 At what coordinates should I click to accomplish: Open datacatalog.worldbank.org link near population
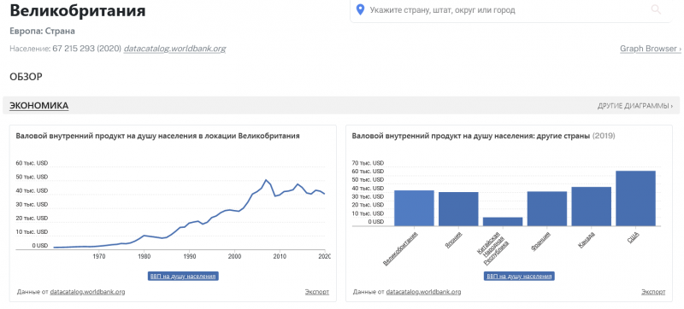pyautogui.click(x=175, y=49)
